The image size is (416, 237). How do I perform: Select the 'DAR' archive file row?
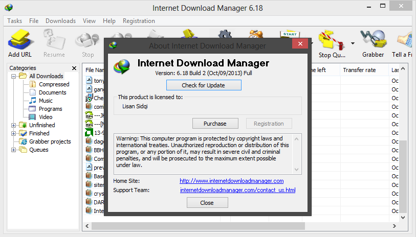click(x=95, y=202)
